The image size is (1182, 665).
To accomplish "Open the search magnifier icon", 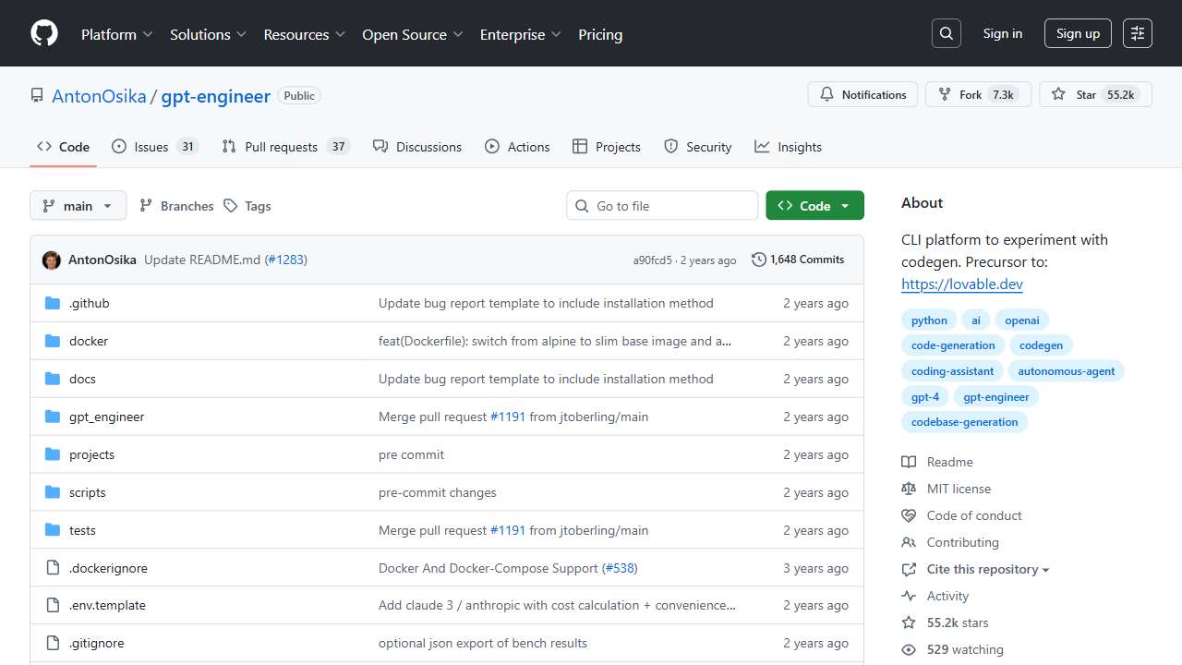I will coord(946,33).
